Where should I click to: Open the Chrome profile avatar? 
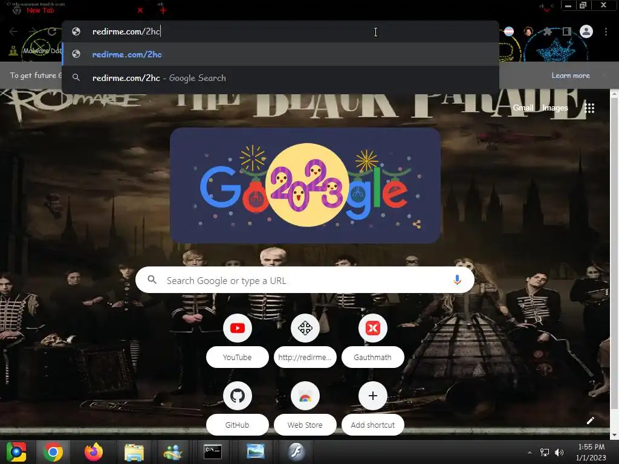click(x=586, y=31)
